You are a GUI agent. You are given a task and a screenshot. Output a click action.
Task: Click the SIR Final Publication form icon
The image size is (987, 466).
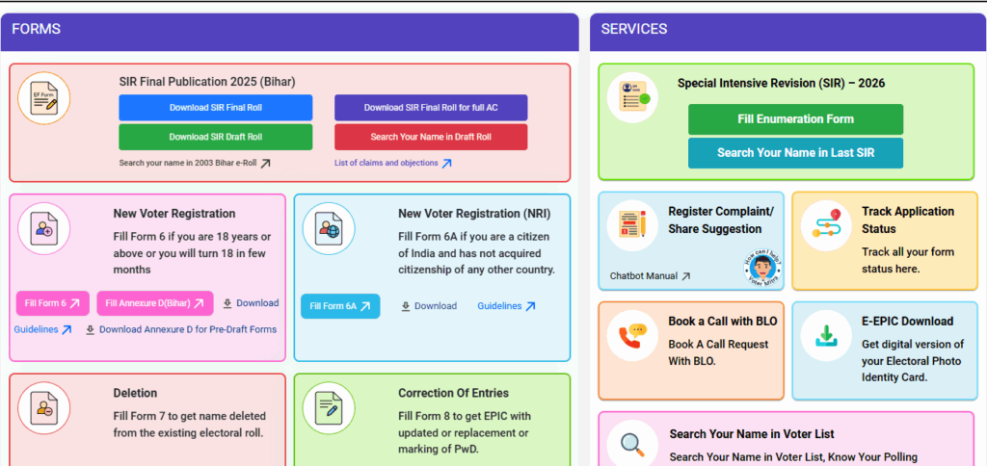44,98
